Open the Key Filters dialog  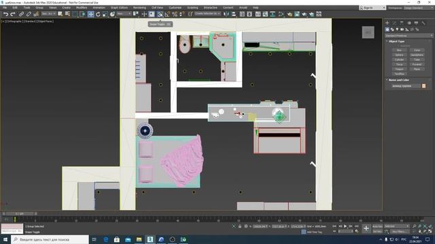(400, 231)
